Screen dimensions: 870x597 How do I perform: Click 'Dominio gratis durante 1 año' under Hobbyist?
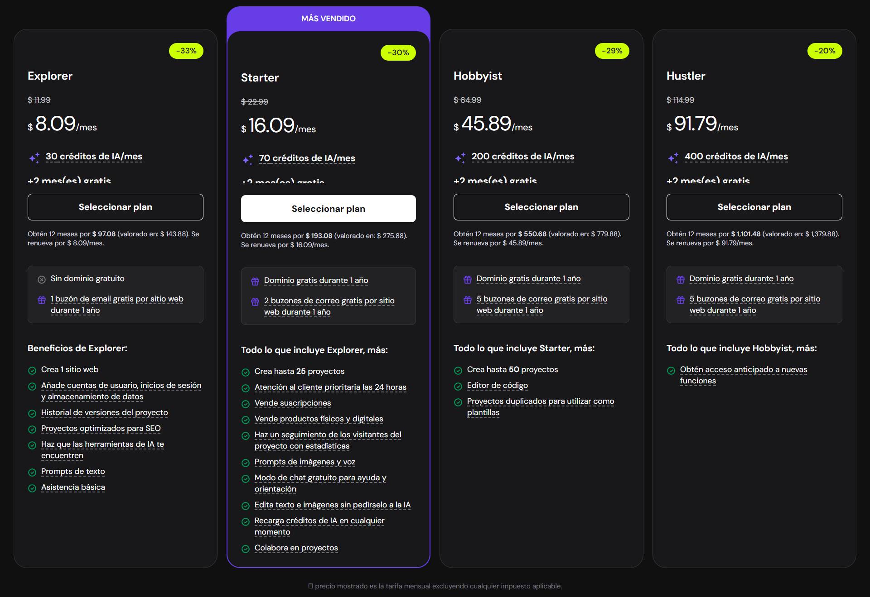coord(528,279)
